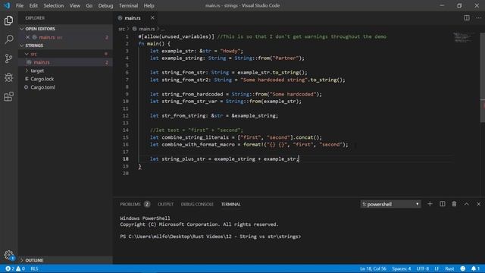The width and height of the screenshot is (485, 273).
Task: Open the View menu
Action: click(x=74, y=5)
